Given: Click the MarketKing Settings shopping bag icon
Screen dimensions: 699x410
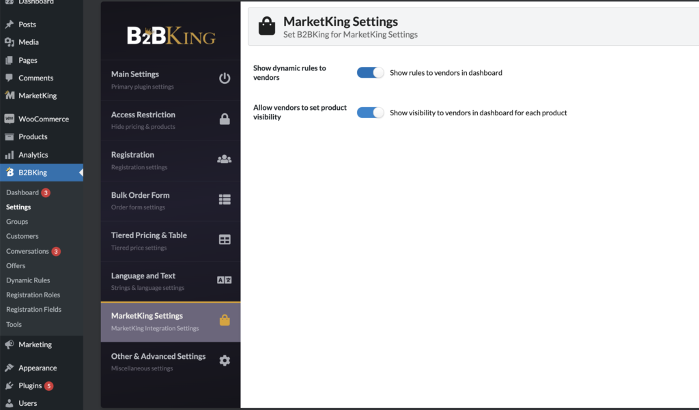Looking at the screenshot, I should click(x=225, y=320).
